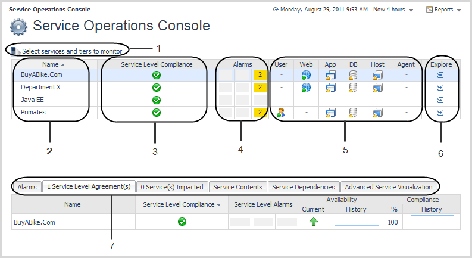Select the Advanced Service Visualization tab
Image resolution: width=472 pixels, height=258 pixels.
pos(389,187)
